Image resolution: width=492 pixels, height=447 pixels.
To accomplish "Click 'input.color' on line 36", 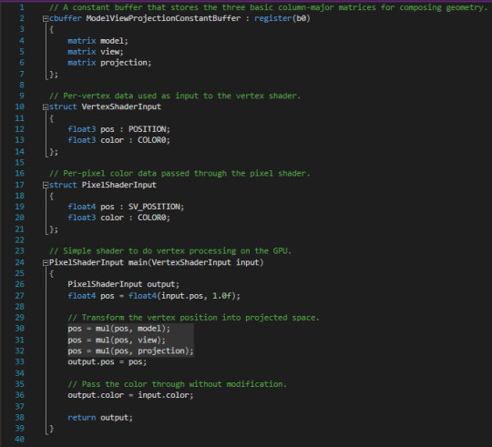I will pyautogui.click(x=163, y=395).
